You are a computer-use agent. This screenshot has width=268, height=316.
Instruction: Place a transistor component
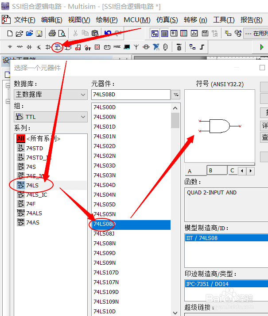pos(39,47)
